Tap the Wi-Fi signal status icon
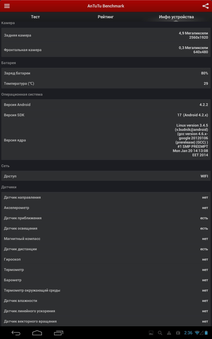The height and width of the screenshot is (339, 212). pos(197,333)
